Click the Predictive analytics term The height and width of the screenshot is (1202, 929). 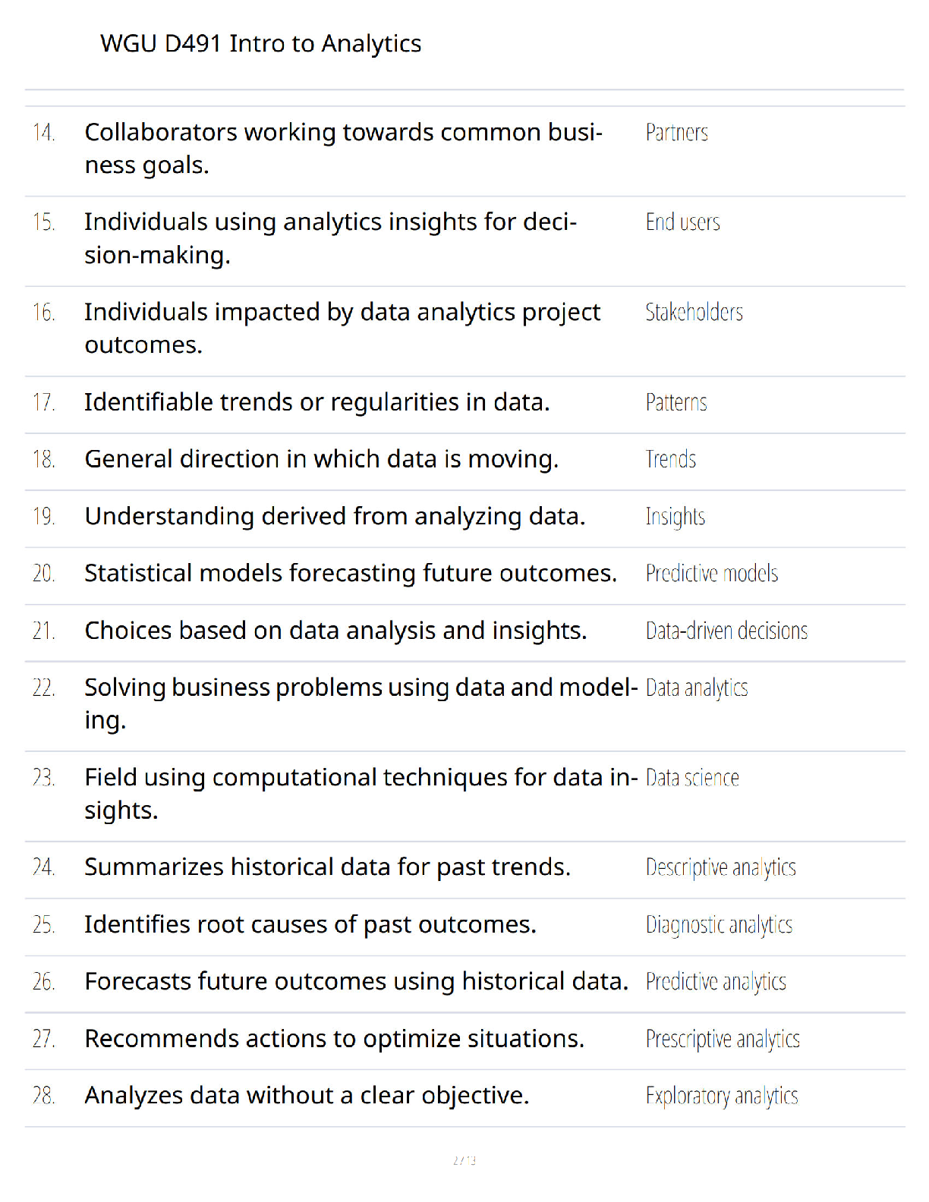tap(715, 982)
